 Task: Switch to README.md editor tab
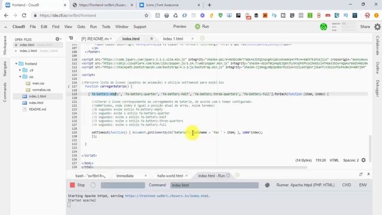[x=94, y=39]
